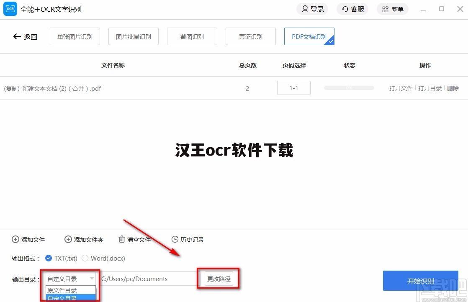
Task: Choose 原文件目录 from the dropdown list
Action: 71,290
